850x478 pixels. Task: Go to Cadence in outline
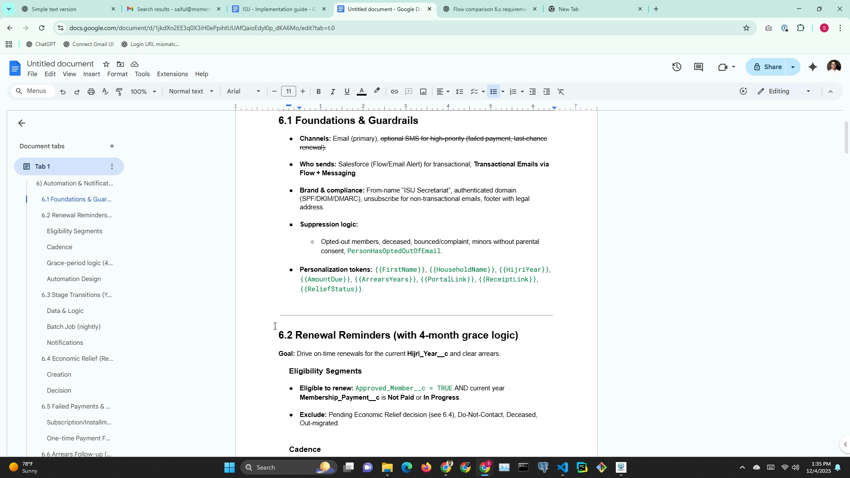tap(59, 247)
